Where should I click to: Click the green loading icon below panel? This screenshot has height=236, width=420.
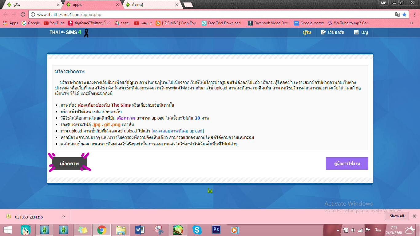pos(210,191)
